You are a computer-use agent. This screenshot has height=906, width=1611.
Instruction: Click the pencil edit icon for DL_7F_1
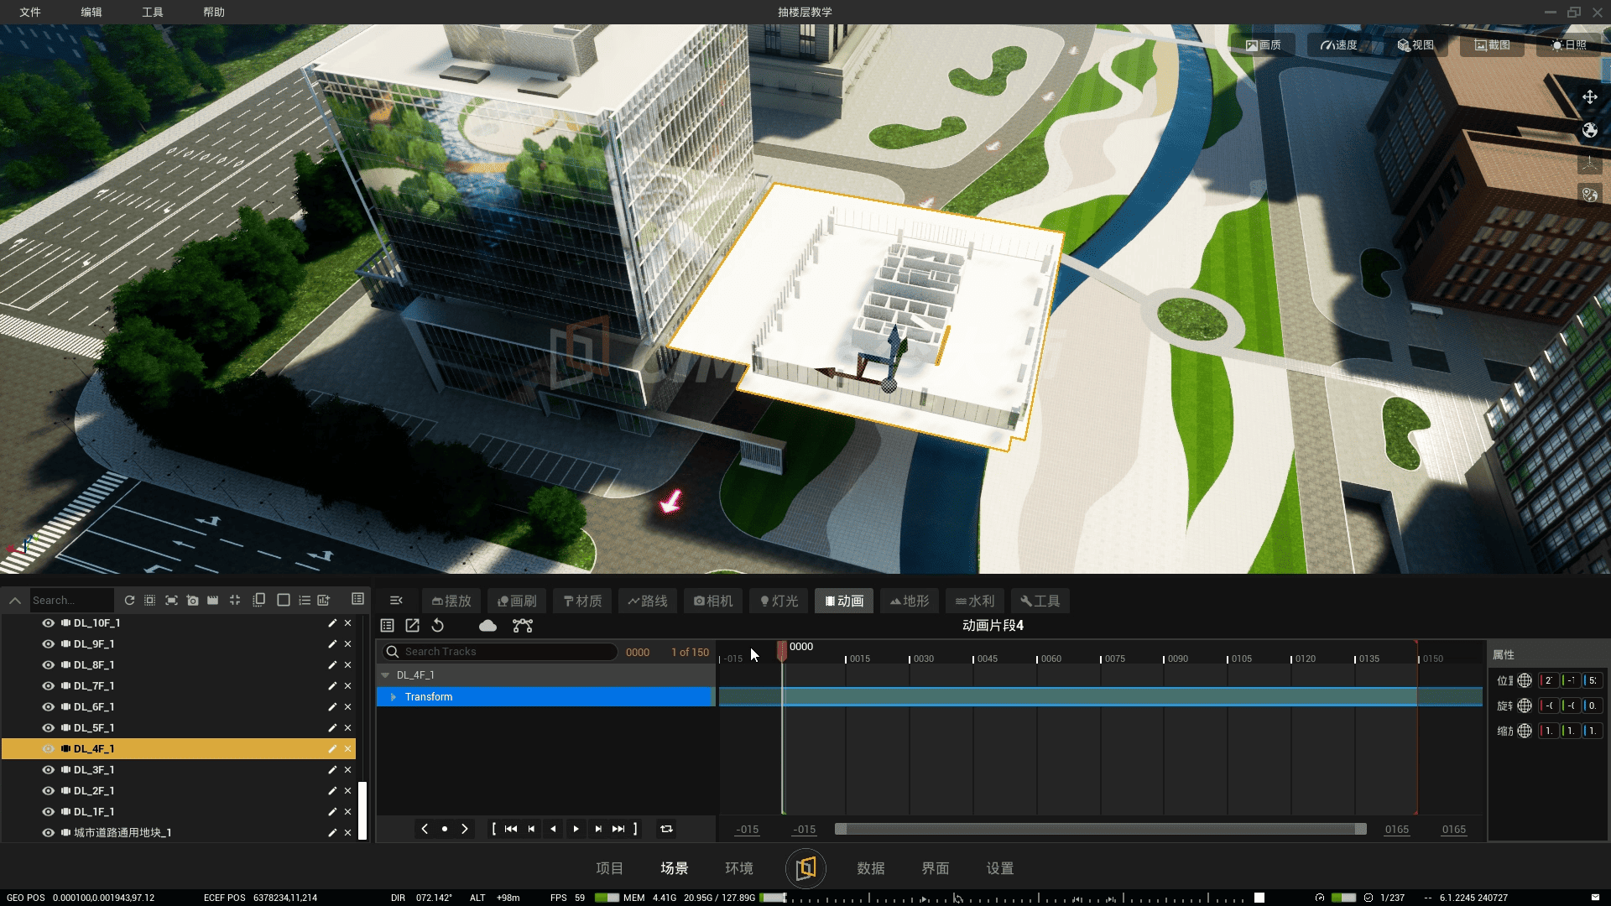pos(332,686)
